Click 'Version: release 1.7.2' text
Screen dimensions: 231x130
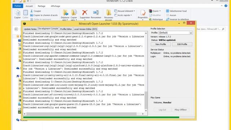tap(161, 37)
